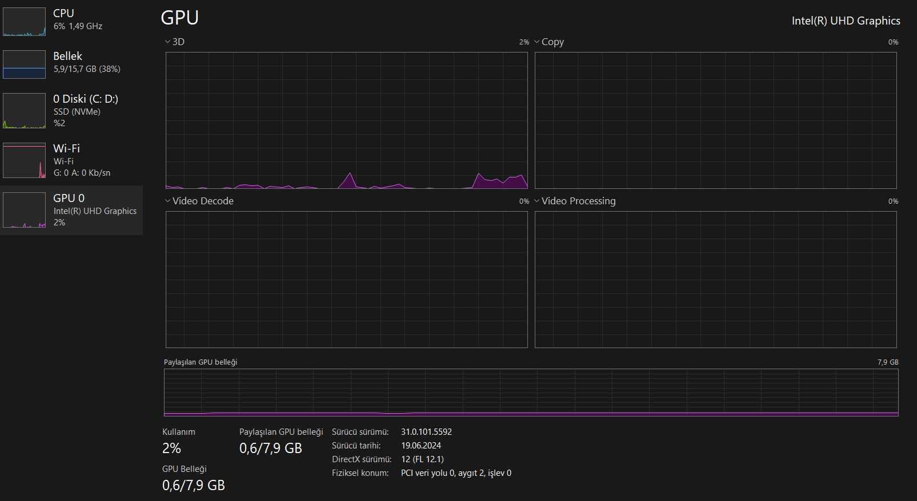Open the Copy engine dropdown chevron

pos(536,42)
